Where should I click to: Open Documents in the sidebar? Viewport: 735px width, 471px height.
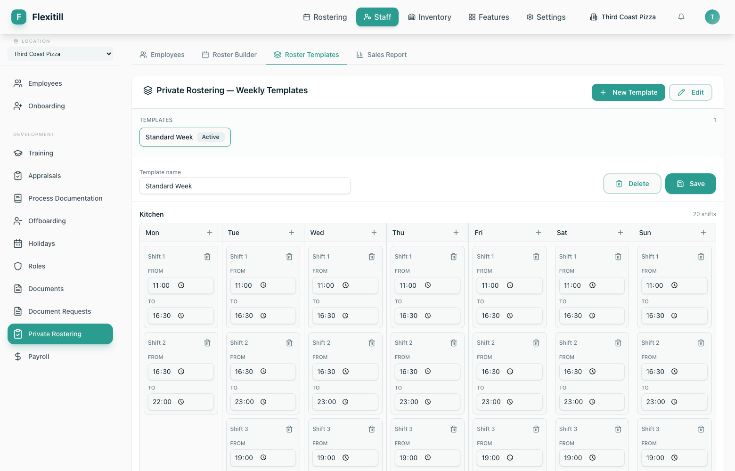pos(60,289)
